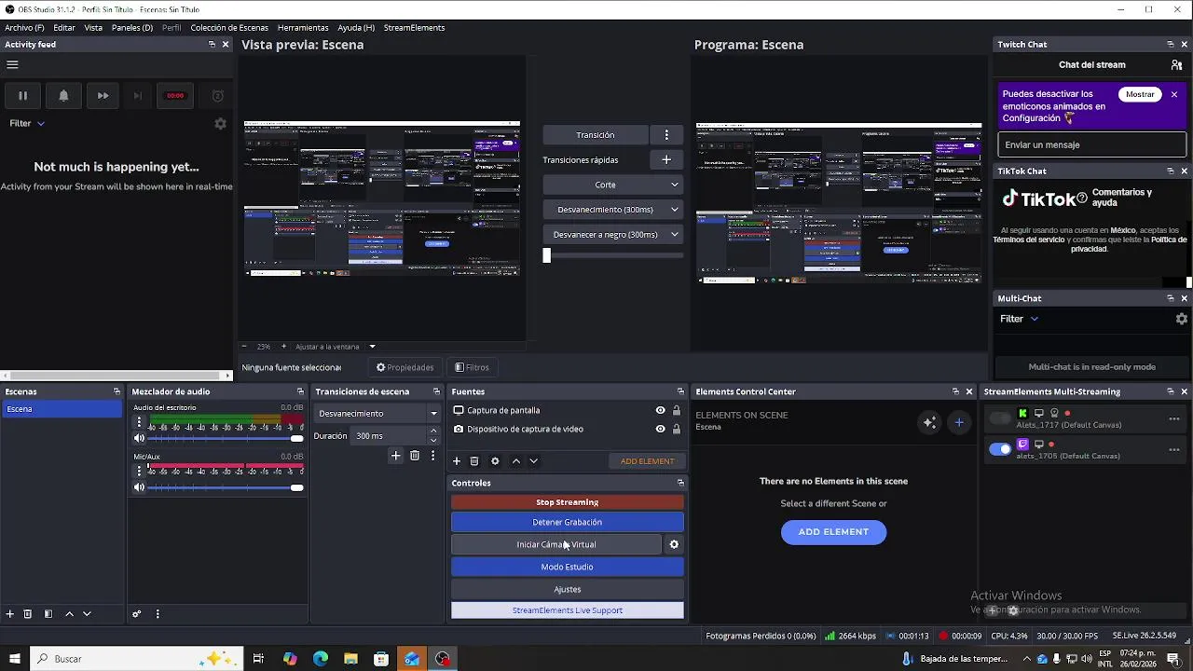Open the preview zoom Ajustar a la ventana dropdown
Image resolution: width=1193 pixels, height=671 pixels.
tap(336, 347)
